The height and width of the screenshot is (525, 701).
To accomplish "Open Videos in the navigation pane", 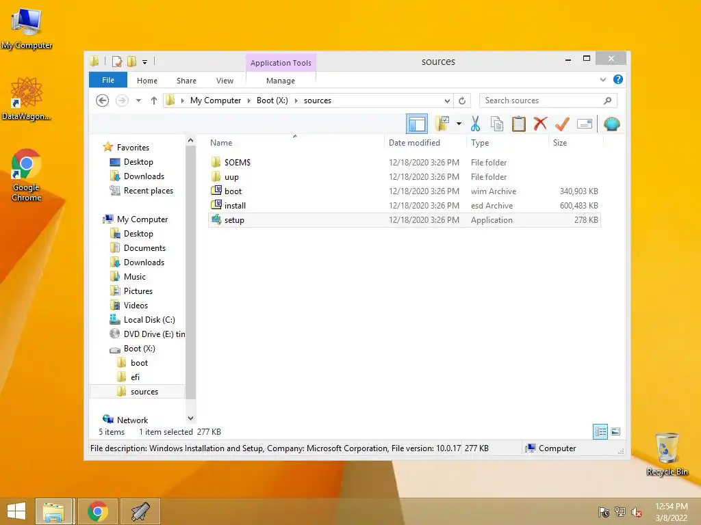I will coord(136,306).
